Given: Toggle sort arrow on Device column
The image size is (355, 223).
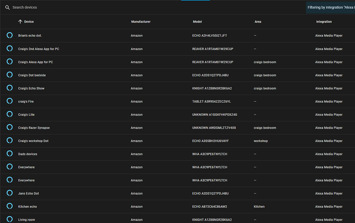Looking at the screenshot, I should click(x=20, y=22).
